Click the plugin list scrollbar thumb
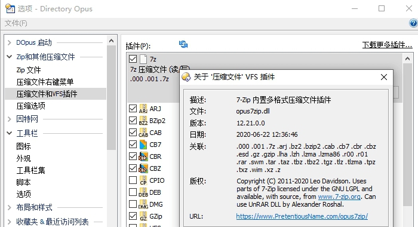The image size is (418, 227). 407,134
